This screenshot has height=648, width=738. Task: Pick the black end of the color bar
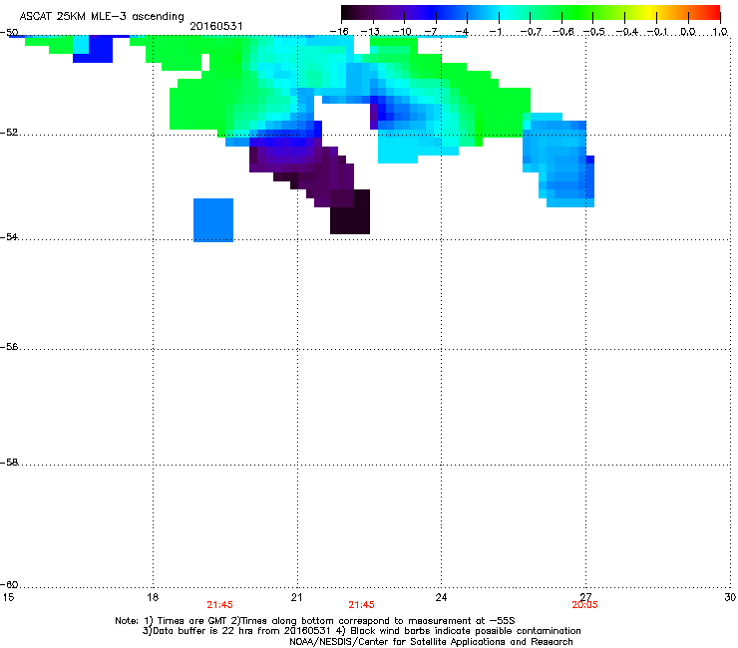point(349,13)
